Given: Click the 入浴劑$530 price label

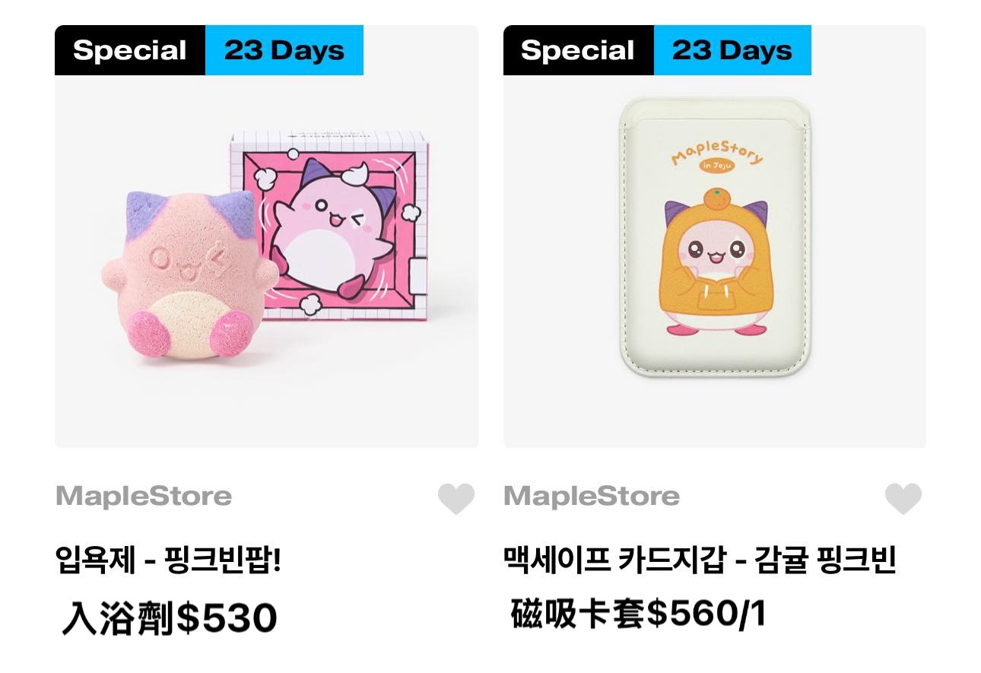Looking at the screenshot, I should tap(170, 617).
